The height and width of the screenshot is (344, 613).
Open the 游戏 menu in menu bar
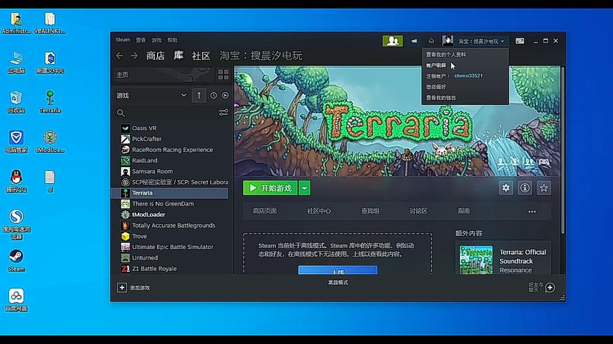[x=157, y=40]
